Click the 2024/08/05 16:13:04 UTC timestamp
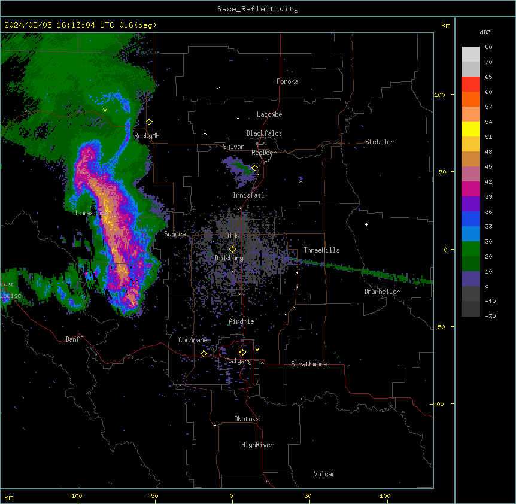The height and width of the screenshot is (504, 516). pyautogui.click(x=59, y=25)
